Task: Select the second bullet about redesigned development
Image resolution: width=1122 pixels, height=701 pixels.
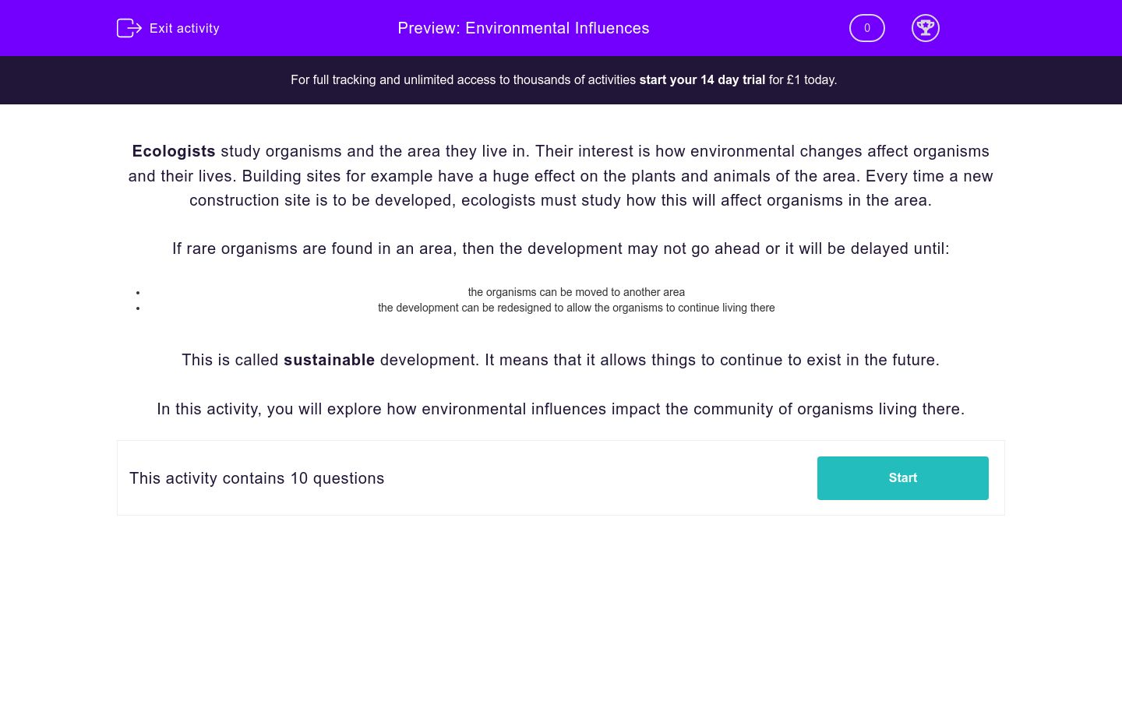Action: click(577, 308)
